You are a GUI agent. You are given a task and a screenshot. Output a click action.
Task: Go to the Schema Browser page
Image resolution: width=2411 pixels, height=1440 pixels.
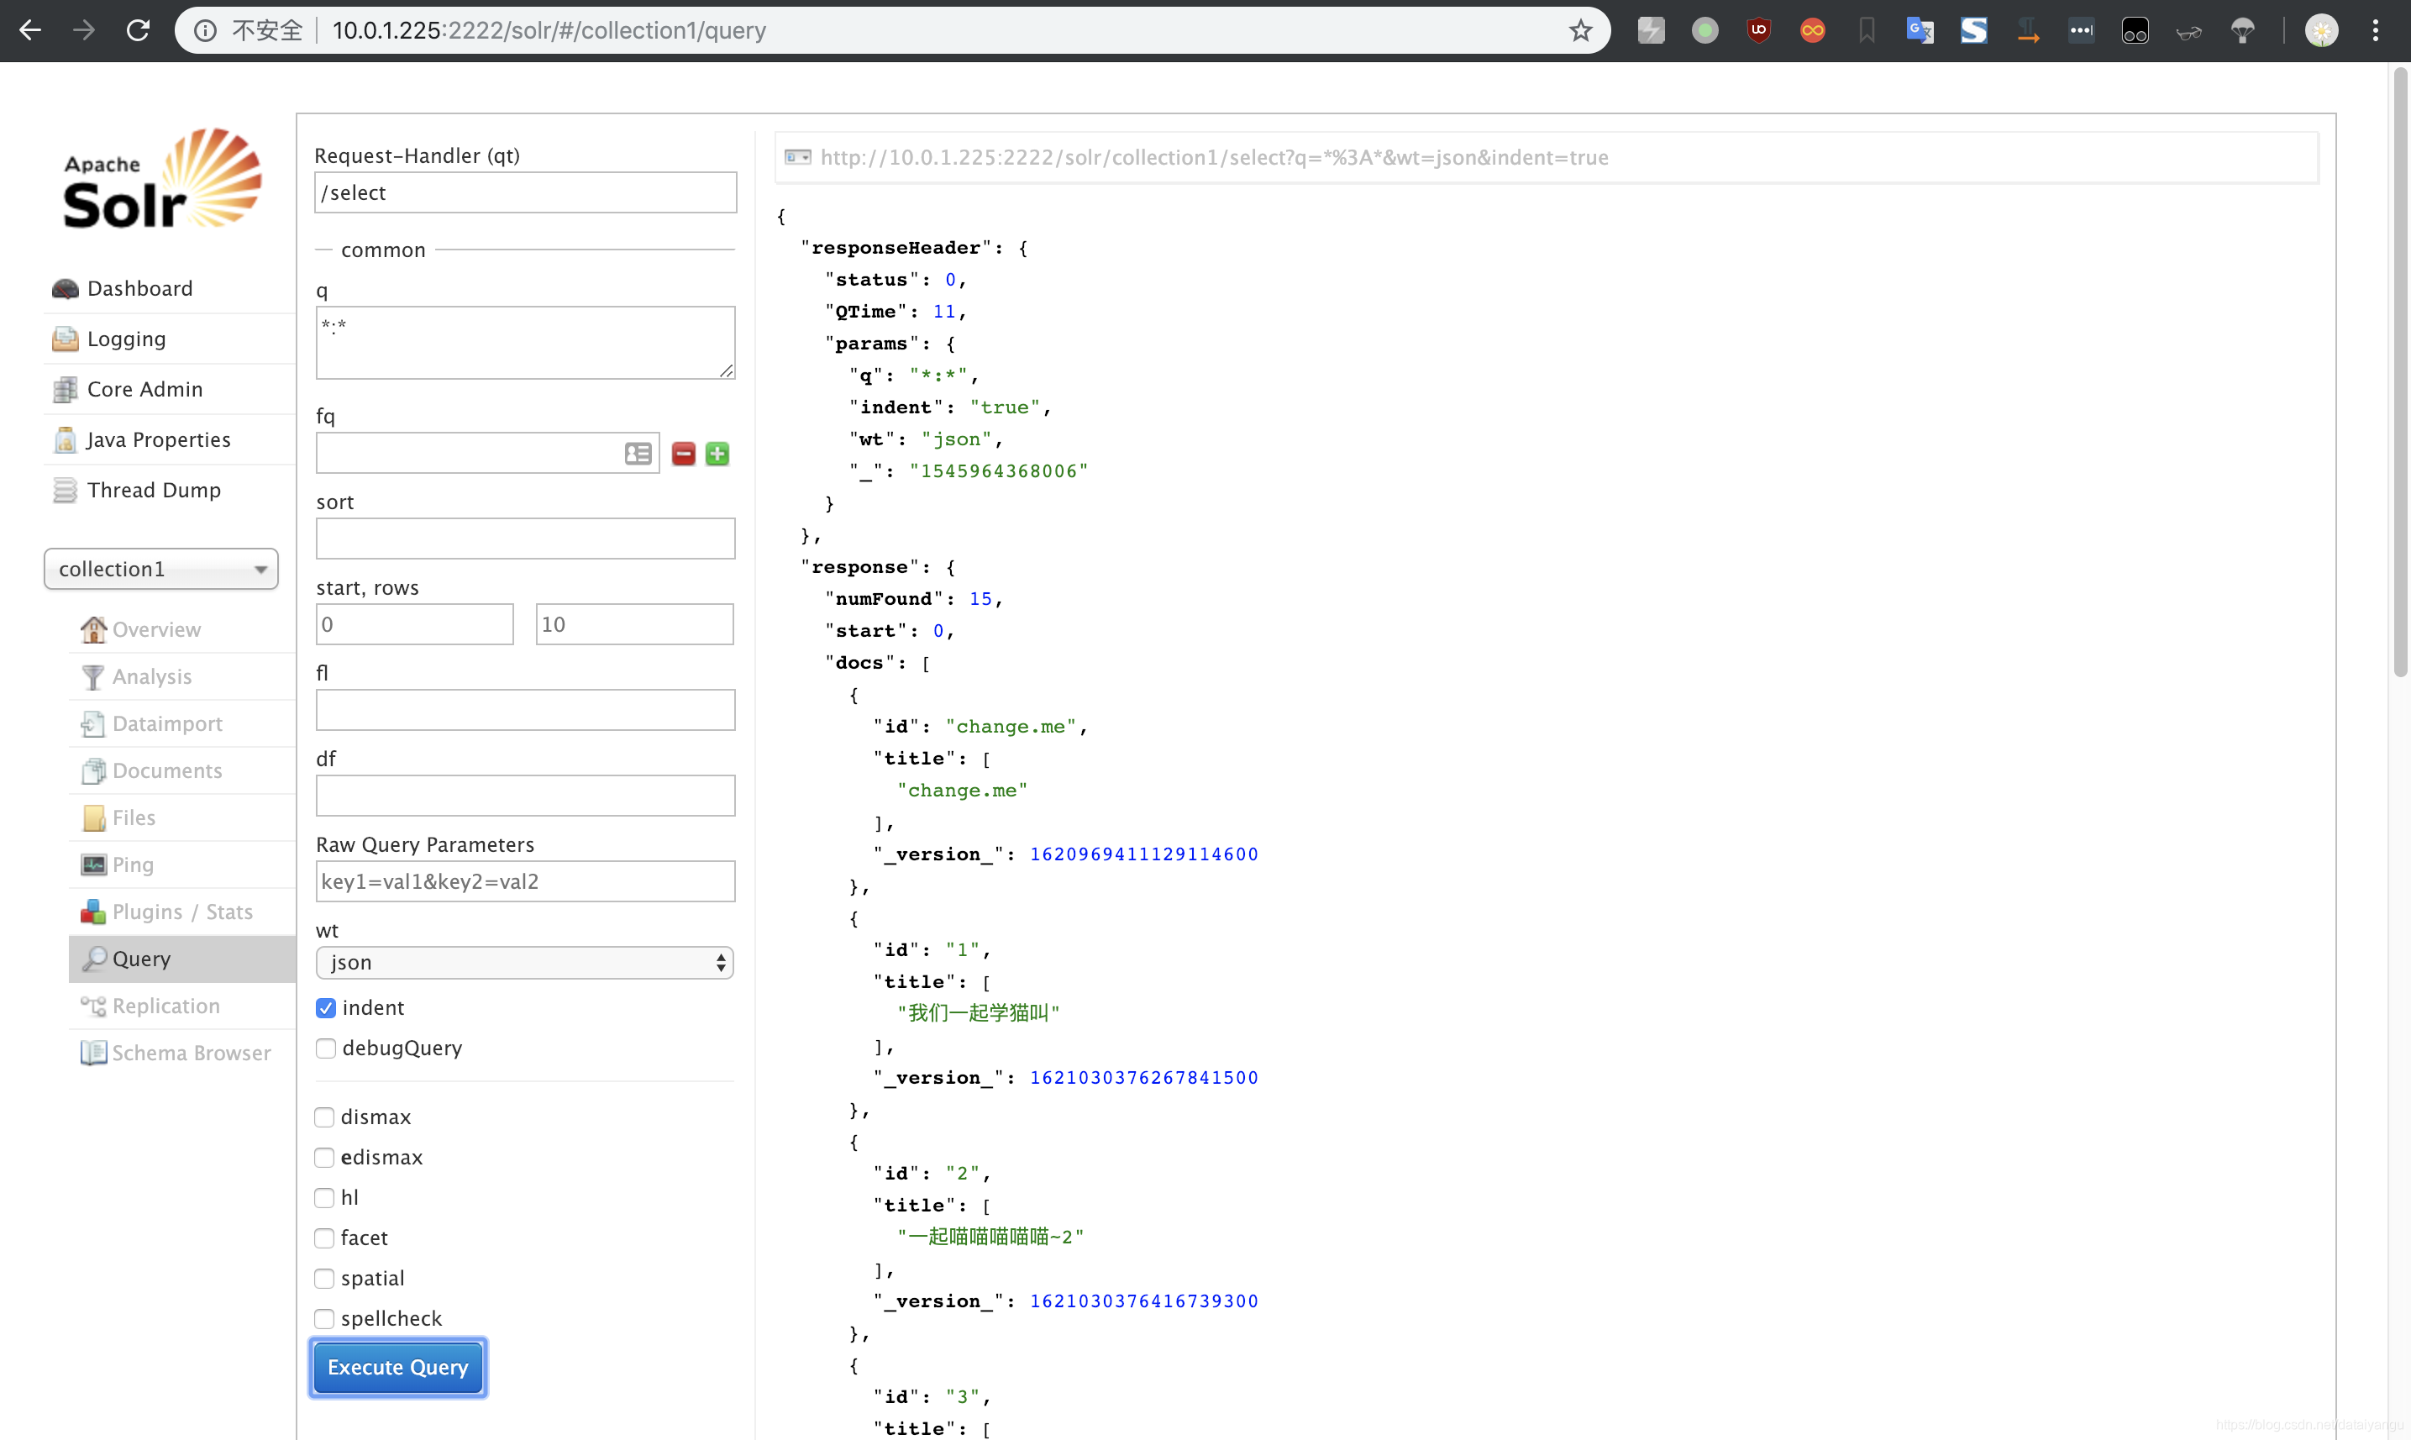pos(190,1053)
